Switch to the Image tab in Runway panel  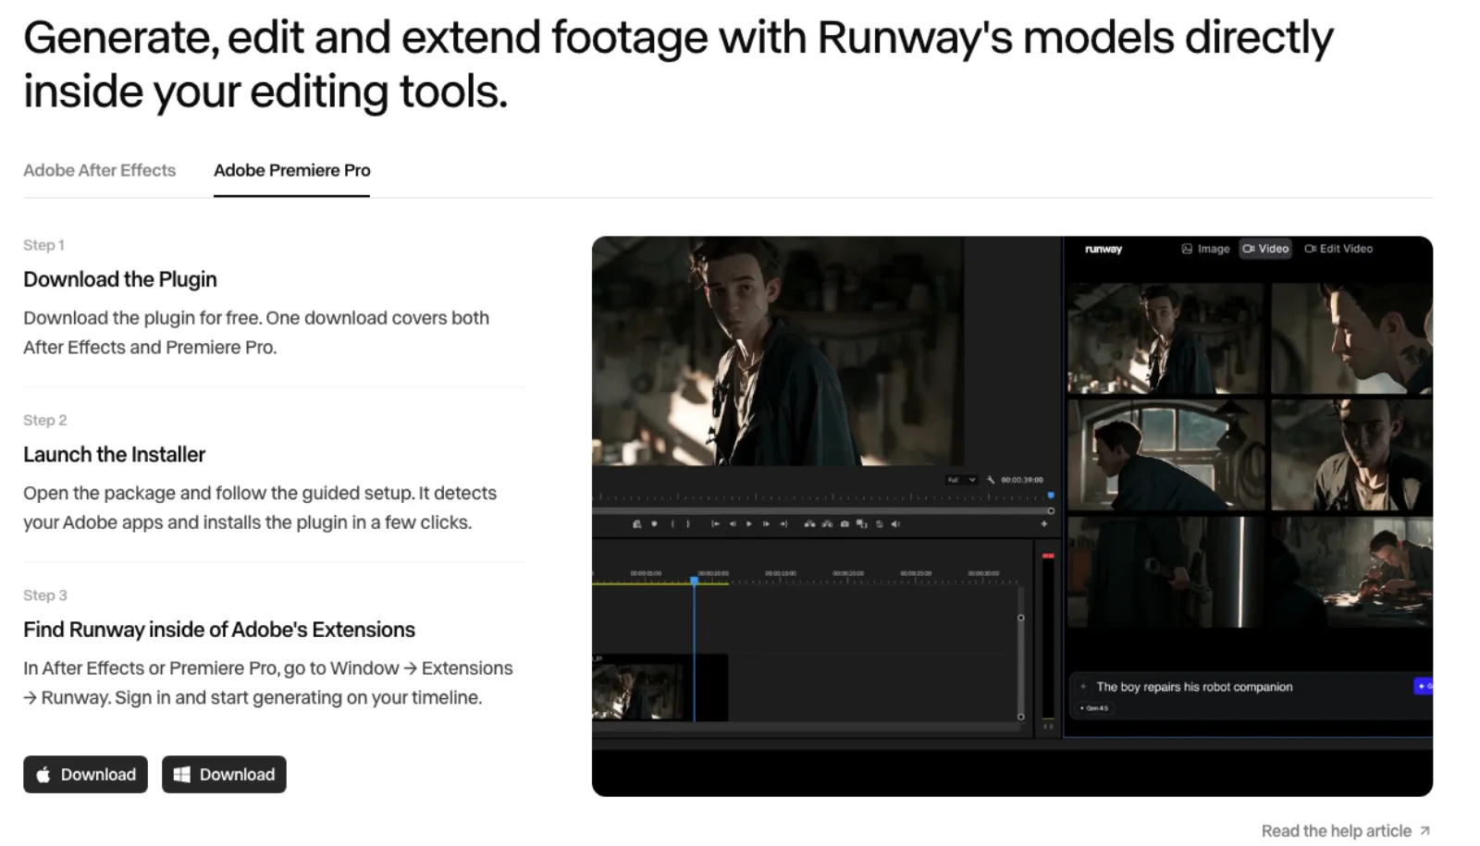1206,249
